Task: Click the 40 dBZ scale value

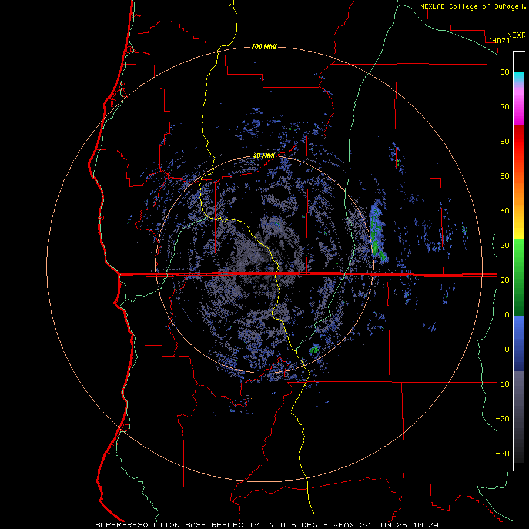Action: click(x=505, y=211)
